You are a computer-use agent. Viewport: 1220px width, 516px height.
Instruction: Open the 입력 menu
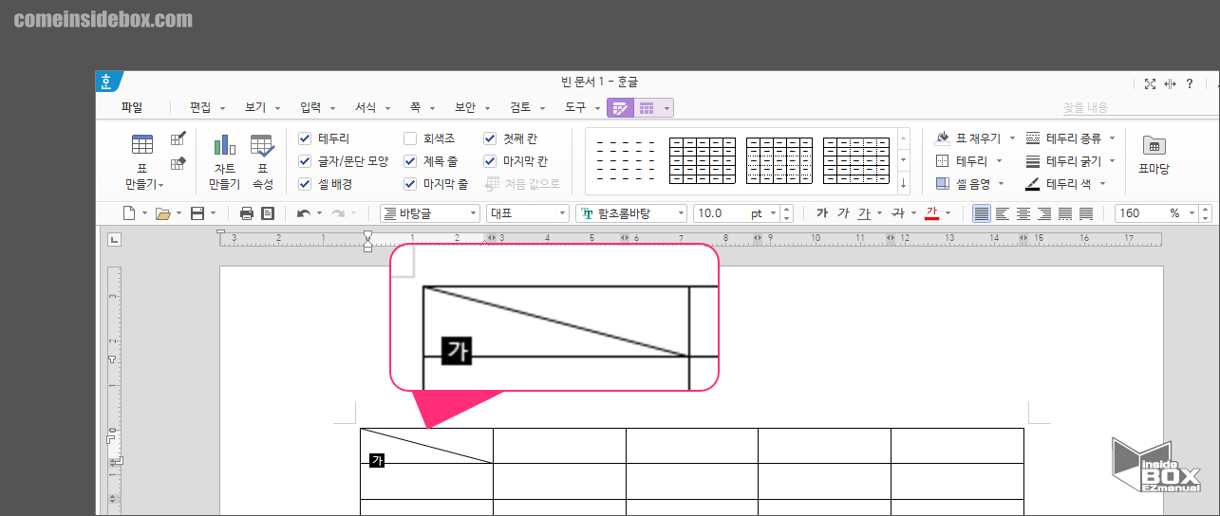(310, 108)
